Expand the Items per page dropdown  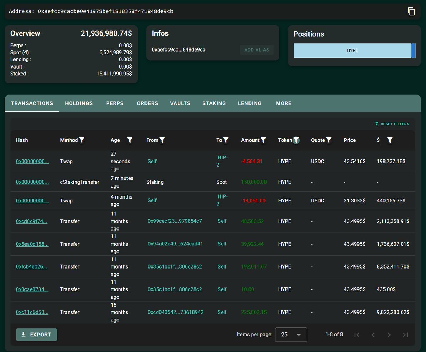[291, 335]
